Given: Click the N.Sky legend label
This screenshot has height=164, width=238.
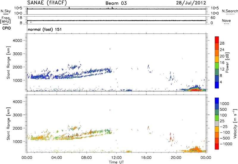Looking at the screenshot, I should (x=6, y=11).
